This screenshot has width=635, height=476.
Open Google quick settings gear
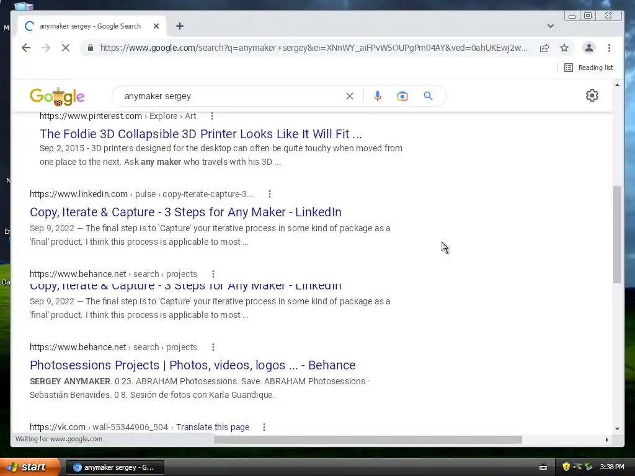tap(592, 95)
